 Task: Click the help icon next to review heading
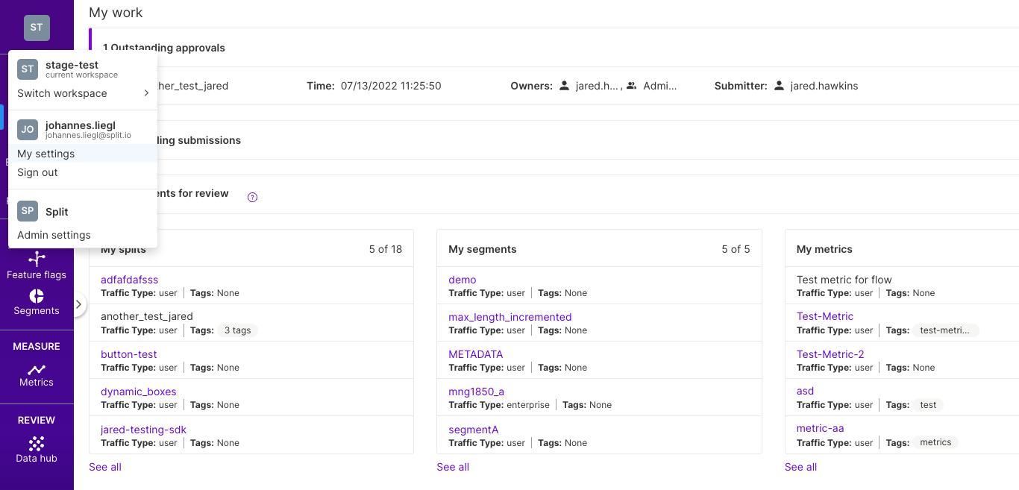tap(252, 198)
